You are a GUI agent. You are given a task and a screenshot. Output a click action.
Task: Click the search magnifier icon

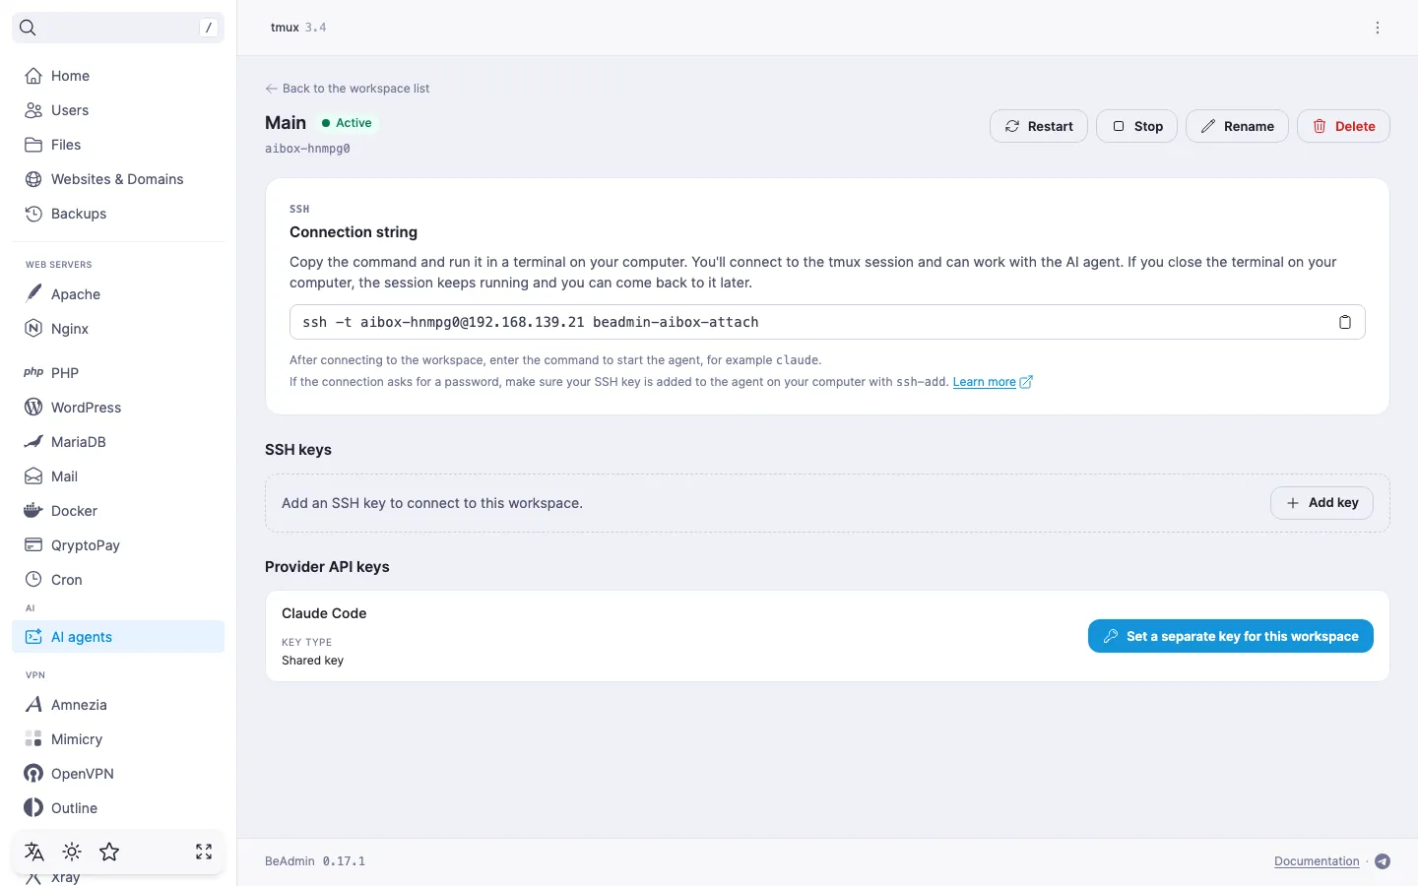pos(28,28)
